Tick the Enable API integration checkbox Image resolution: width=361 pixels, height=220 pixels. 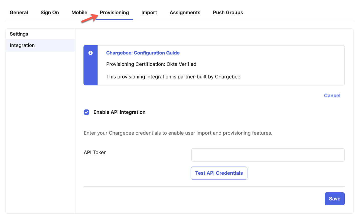pyautogui.click(x=86, y=112)
